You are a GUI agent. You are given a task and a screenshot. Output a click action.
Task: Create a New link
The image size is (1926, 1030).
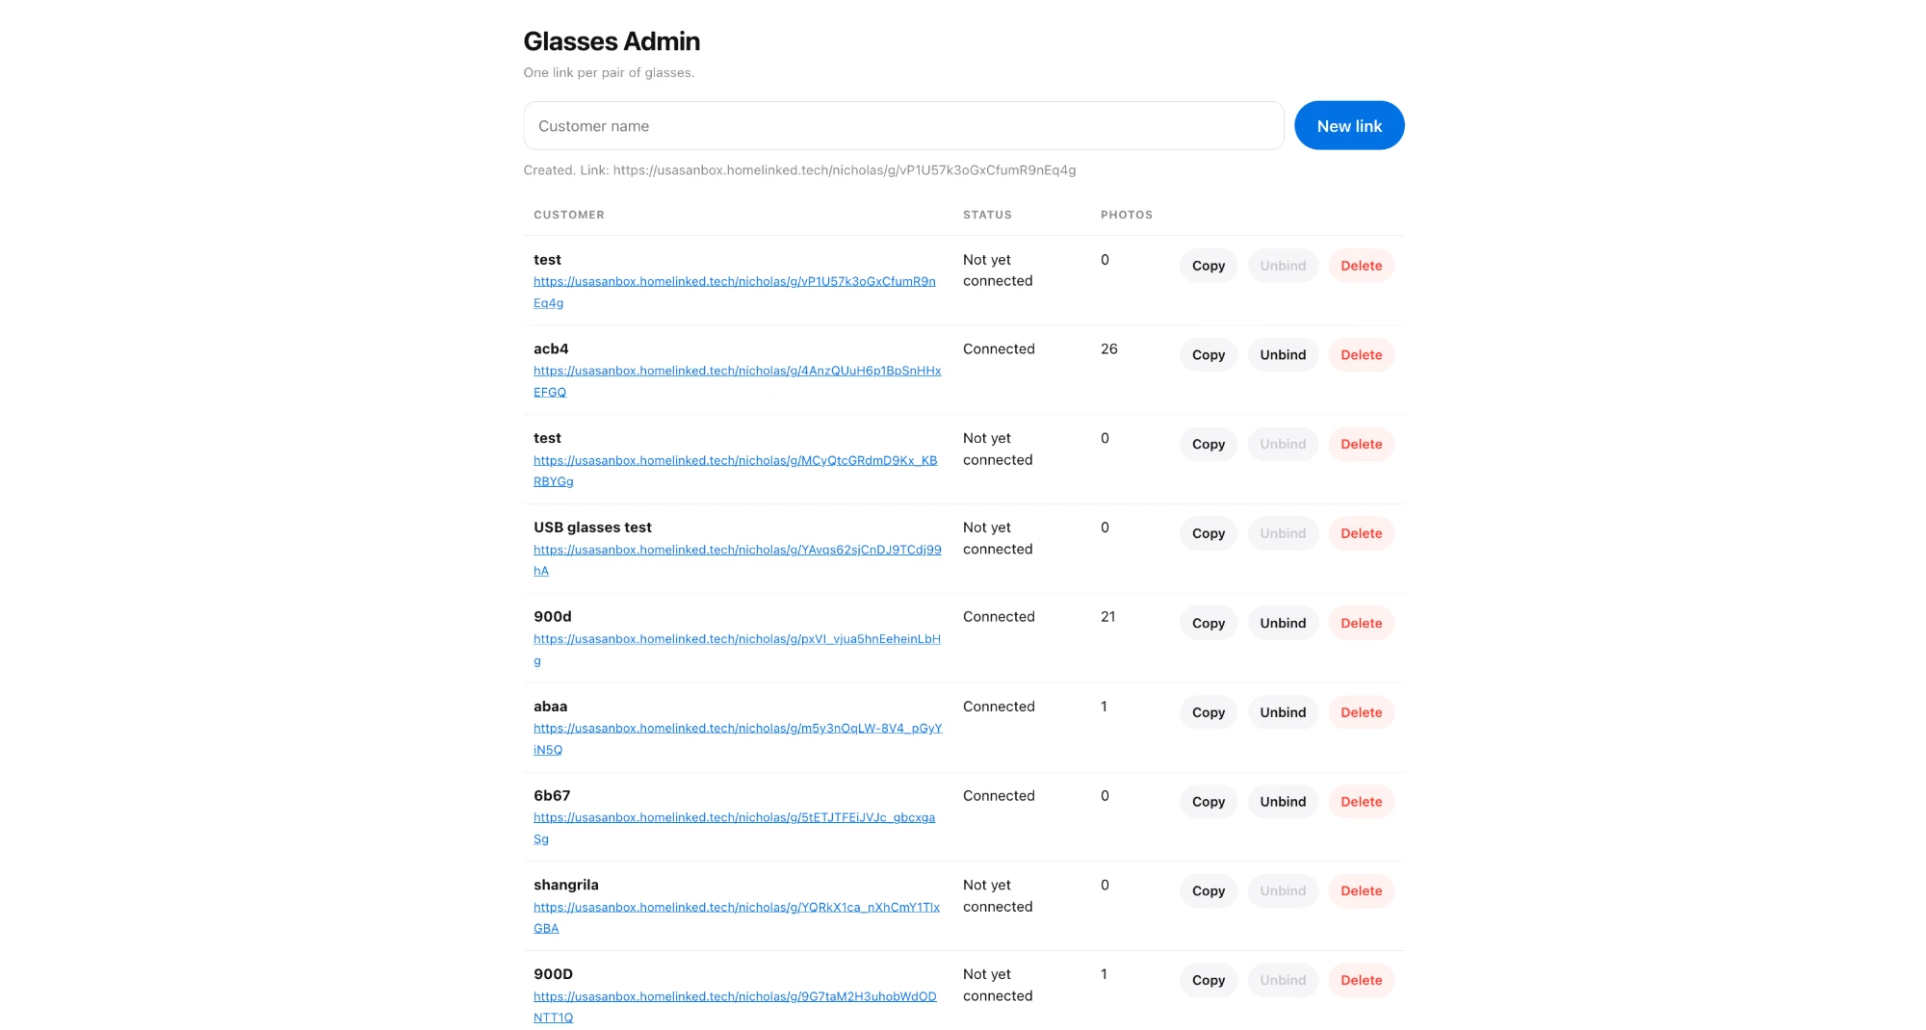(x=1349, y=126)
